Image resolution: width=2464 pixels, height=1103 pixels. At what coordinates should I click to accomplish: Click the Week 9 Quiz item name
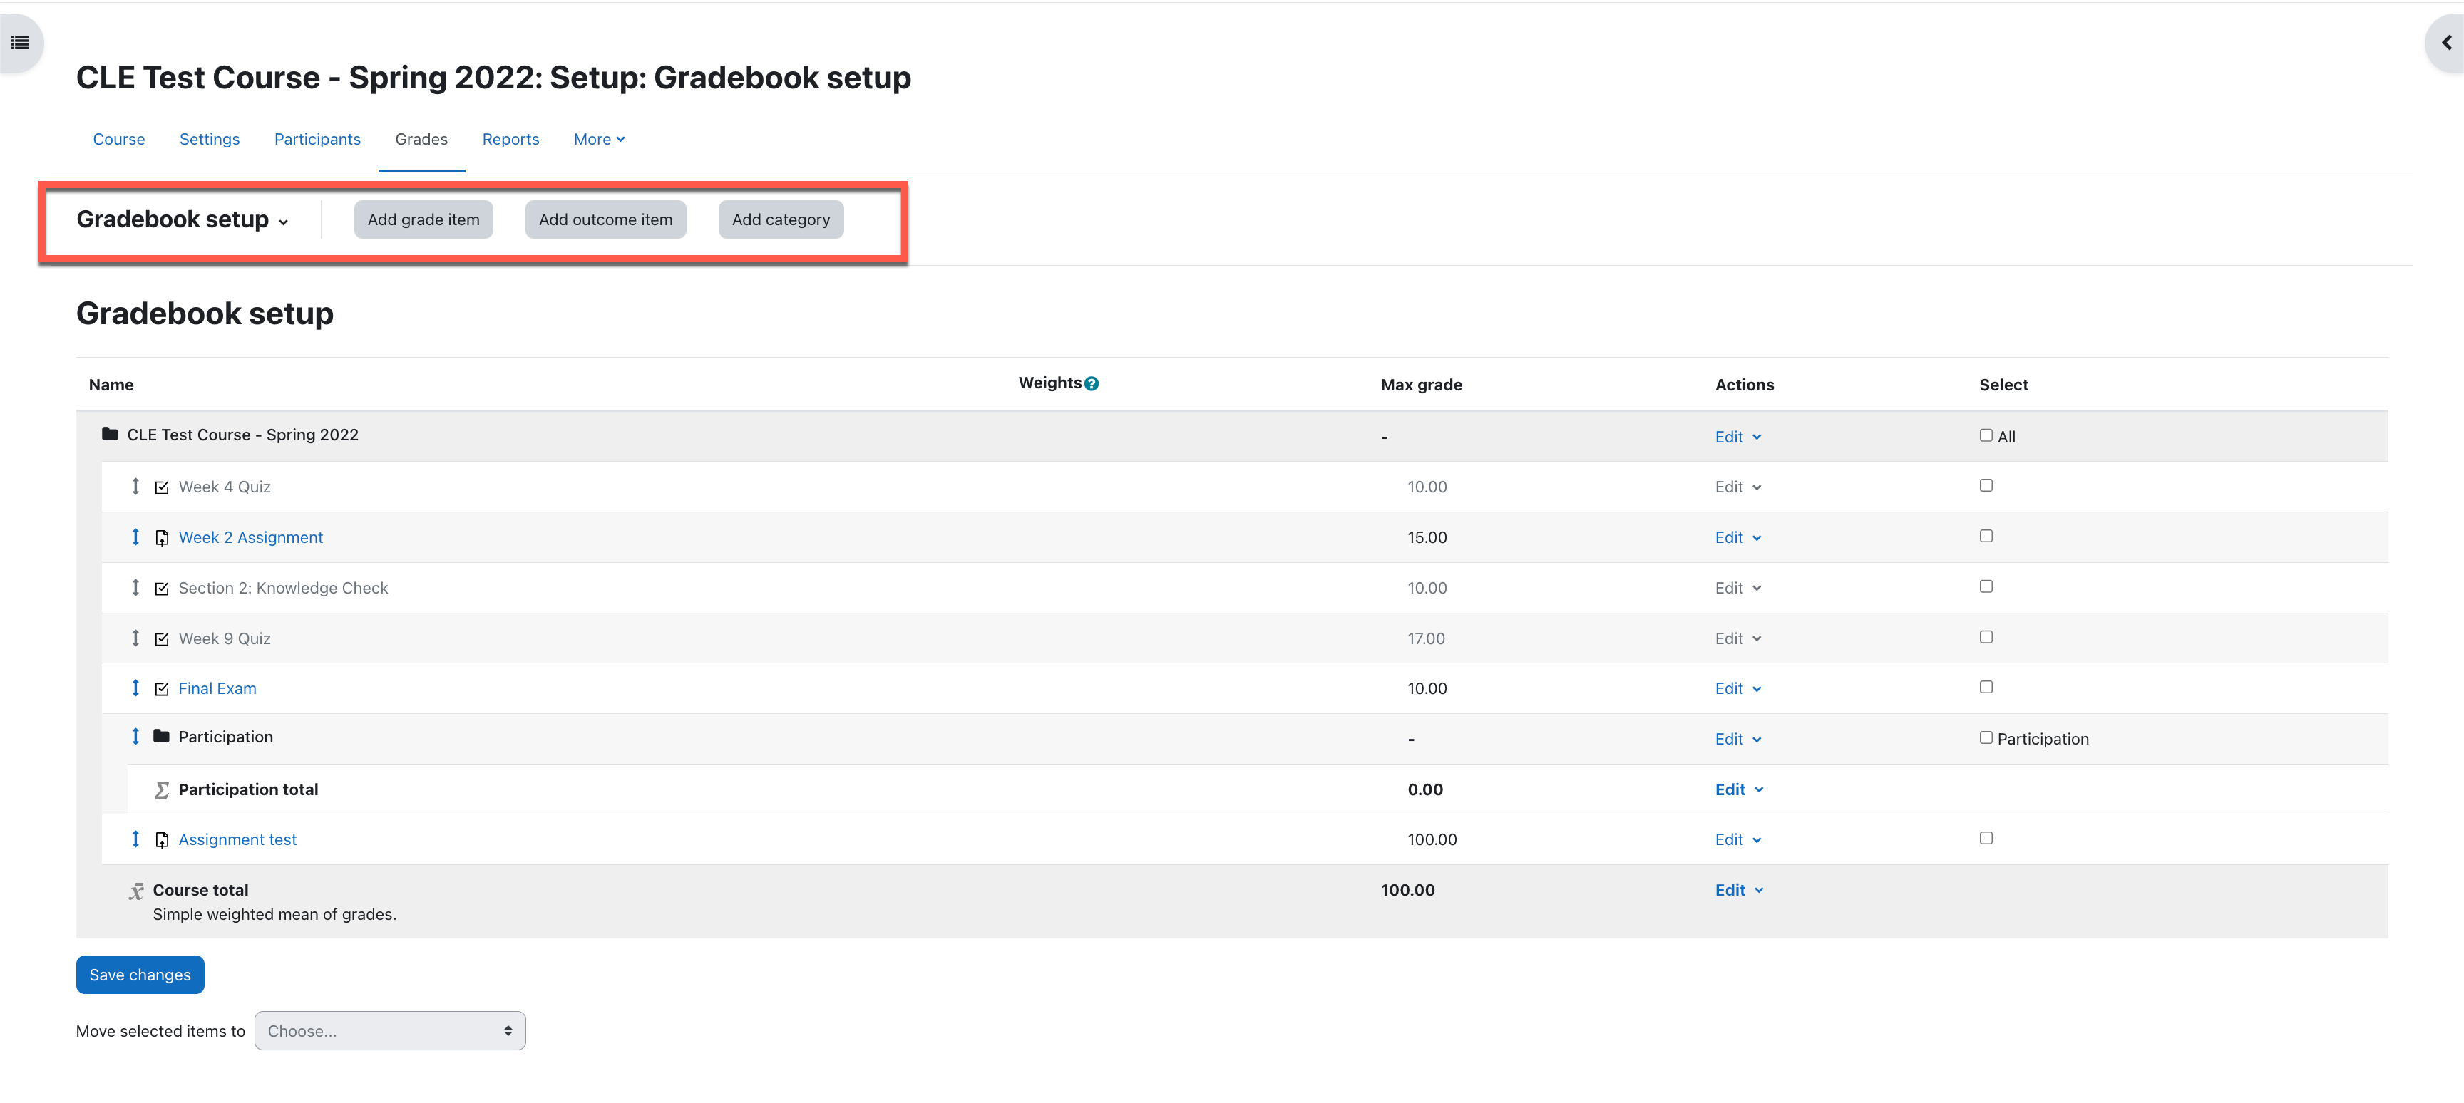pos(225,639)
